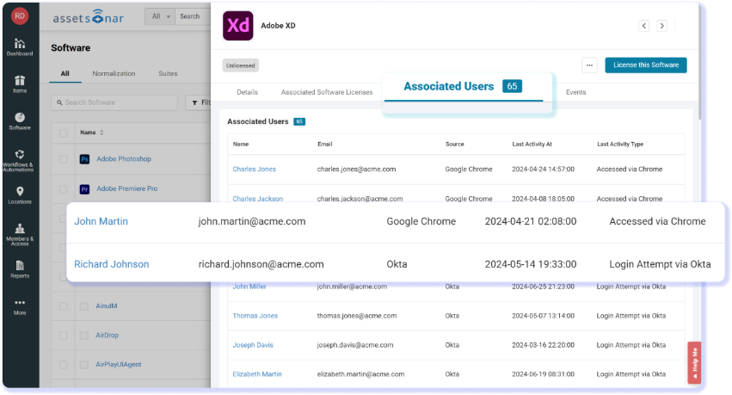Screen dimensions: 732x395
Task: Open the All search scope dropdown
Action: 160,16
